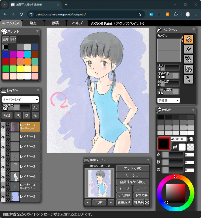This screenshot has width=201, height=218.
Task: Click the 左右反転 flip horizontal button
Action: tap(124, 196)
